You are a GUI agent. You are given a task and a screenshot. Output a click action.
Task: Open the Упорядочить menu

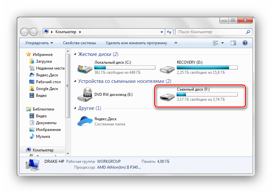point(39,43)
